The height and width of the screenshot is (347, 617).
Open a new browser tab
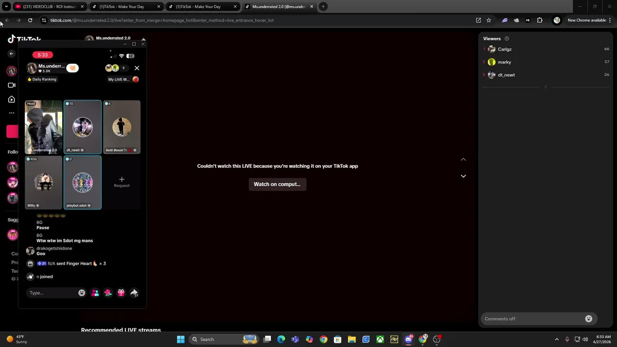click(x=323, y=7)
